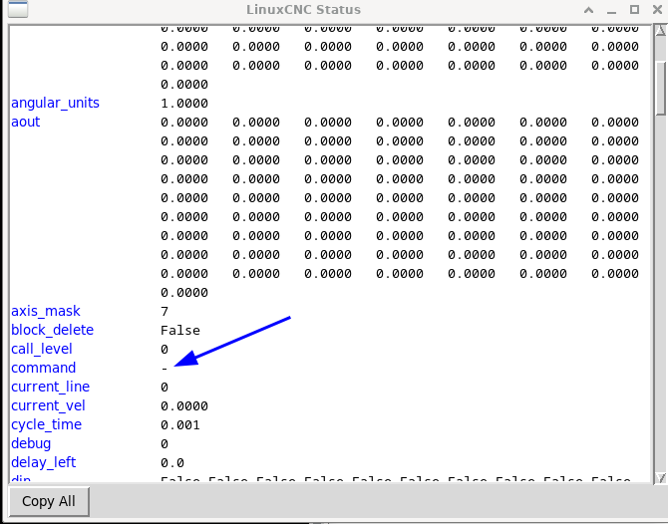The image size is (668, 524).
Task: Click the angular_units value 1.0000
Action: (x=184, y=104)
